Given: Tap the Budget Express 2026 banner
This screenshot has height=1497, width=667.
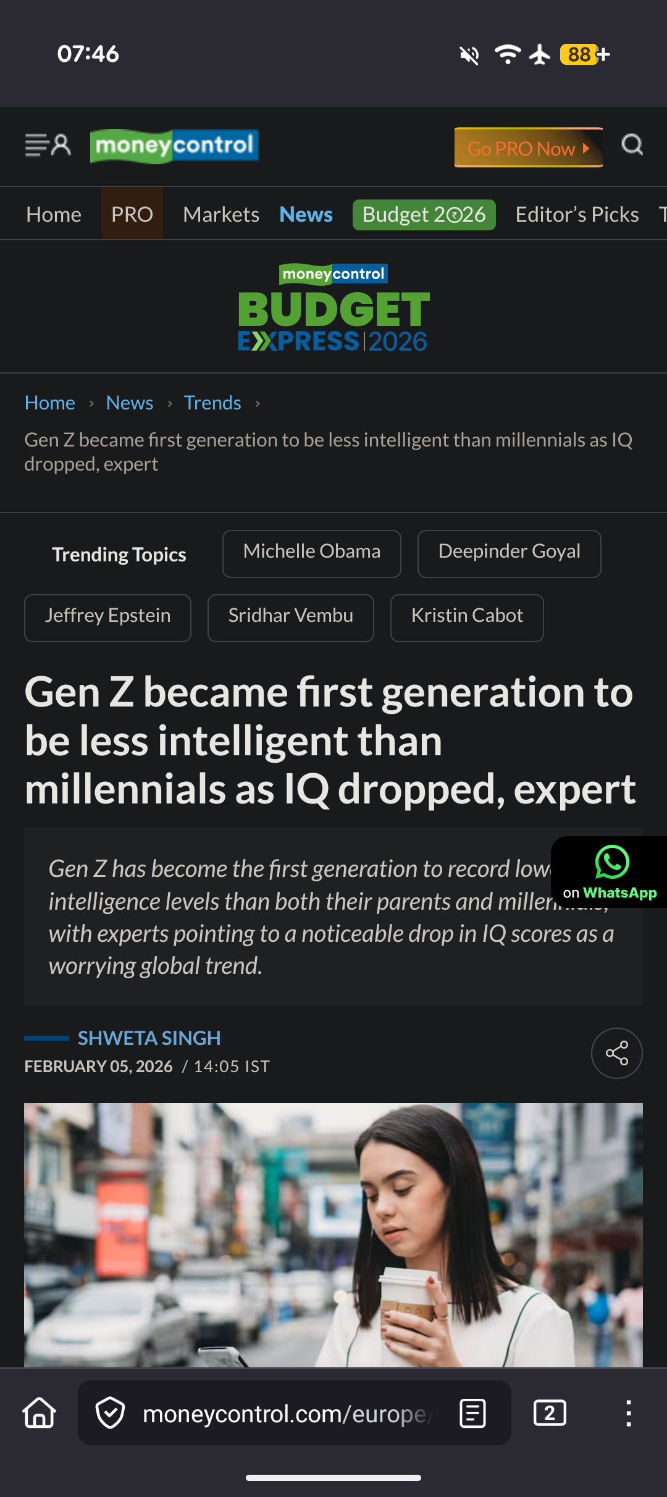Looking at the screenshot, I should pyautogui.click(x=333, y=309).
